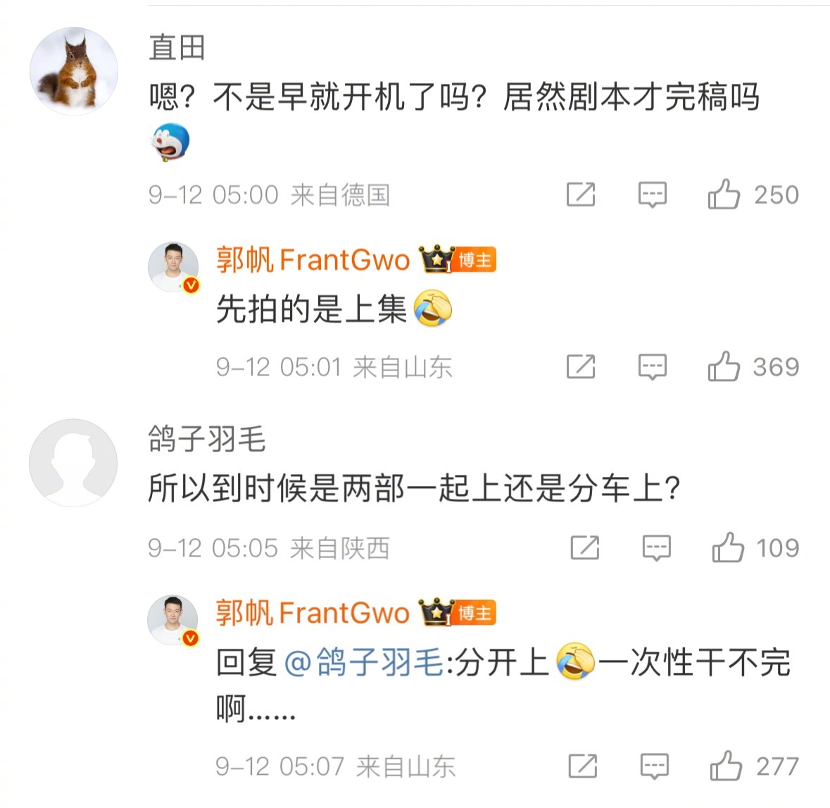Image resolution: width=830 pixels, height=808 pixels.
Task: Open the @鸽子羽毛 mention link
Action: point(364,662)
